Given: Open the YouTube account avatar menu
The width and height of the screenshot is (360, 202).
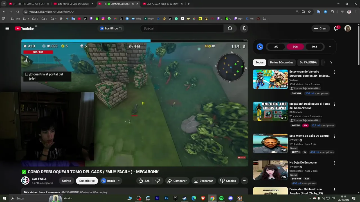Looking at the screenshot, I should pos(348,28).
